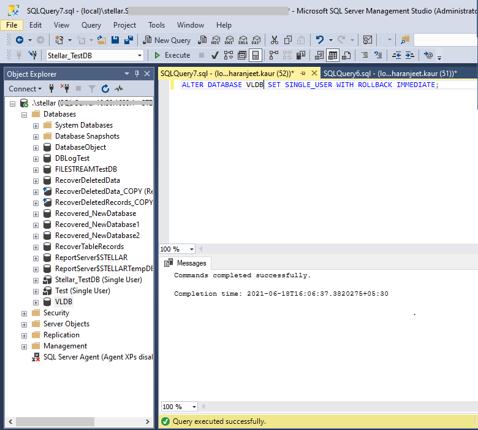Click Activity Monitor icon in Object Explorer
Screen dimensions: 478x430
[x=119, y=89]
